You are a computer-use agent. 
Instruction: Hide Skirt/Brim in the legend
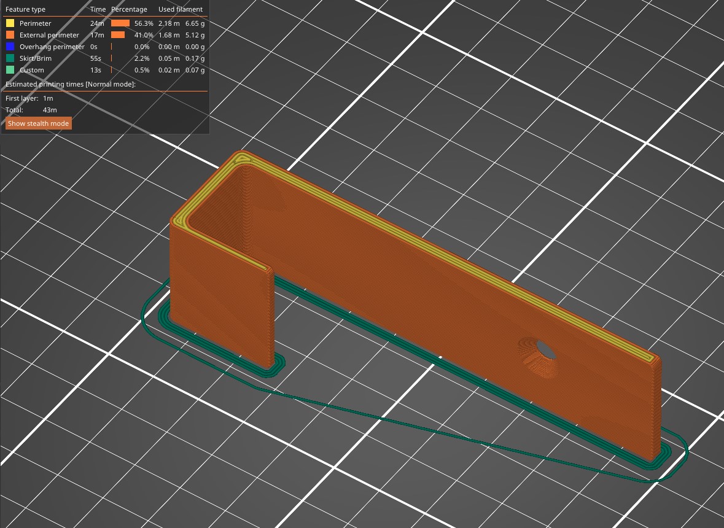[36, 58]
